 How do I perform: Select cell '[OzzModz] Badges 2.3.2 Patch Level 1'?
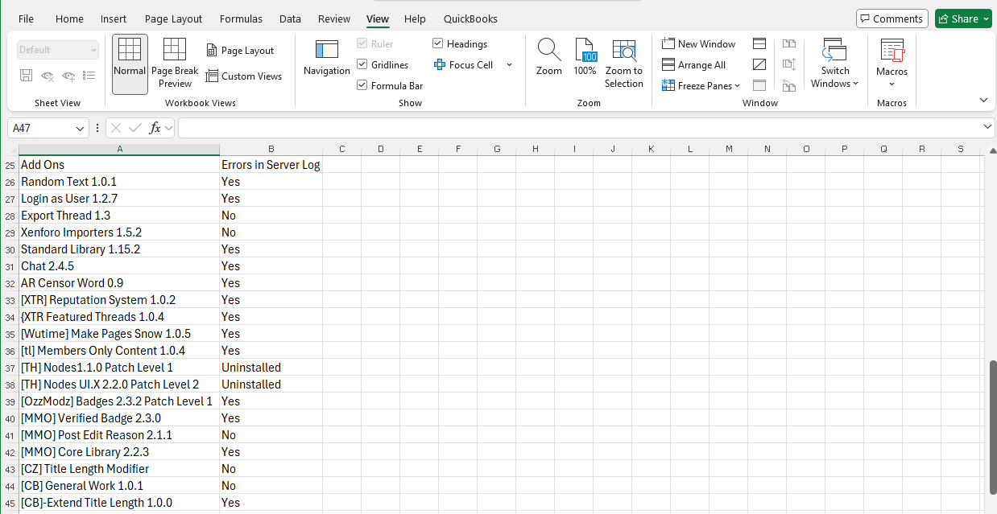pyautogui.click(x=119, y=401)
